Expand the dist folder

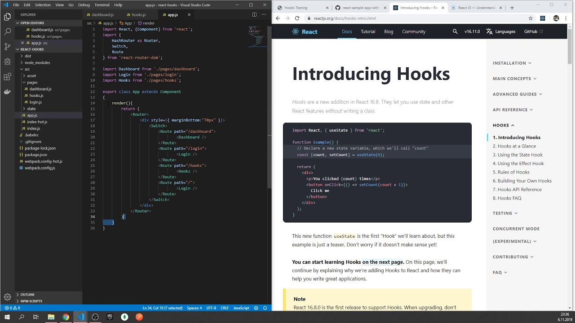(x=28, y=56)
